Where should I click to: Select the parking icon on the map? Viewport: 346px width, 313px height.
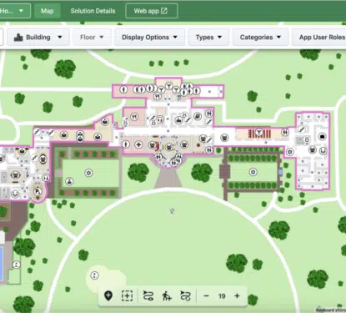coord(38,191)
